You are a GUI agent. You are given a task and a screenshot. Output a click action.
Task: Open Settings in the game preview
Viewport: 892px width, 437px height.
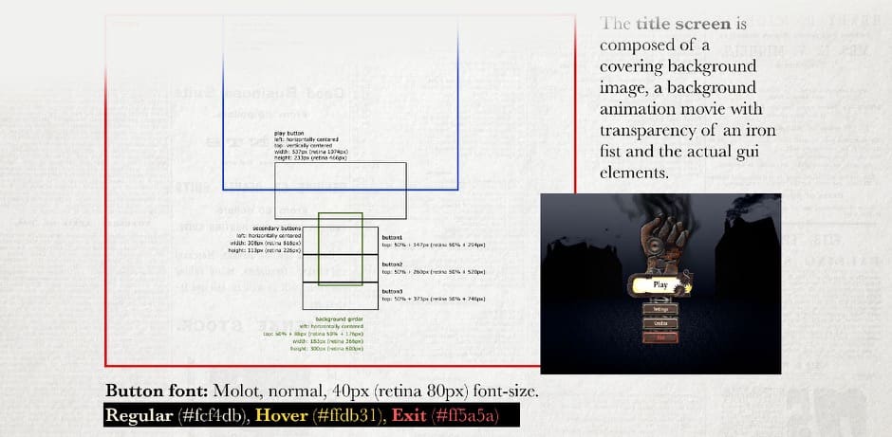tap(660, 309)
